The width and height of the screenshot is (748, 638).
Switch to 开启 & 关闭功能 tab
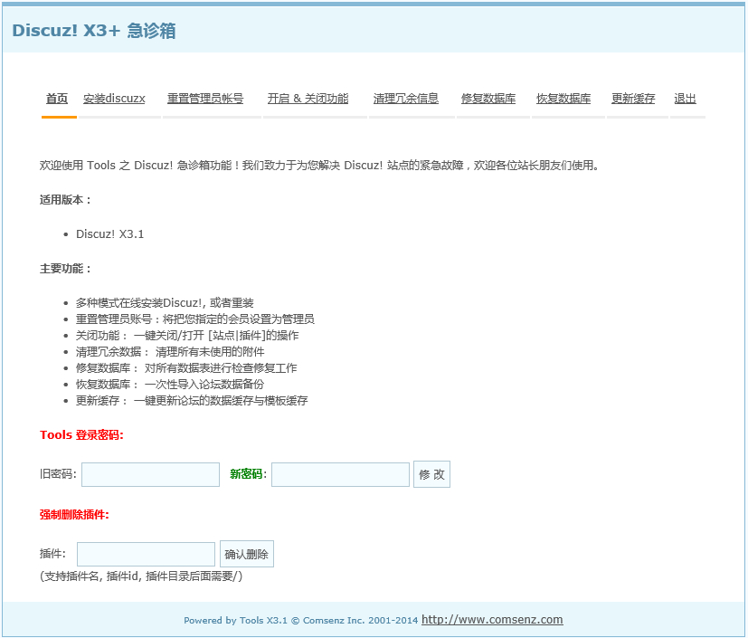(308, 99)
